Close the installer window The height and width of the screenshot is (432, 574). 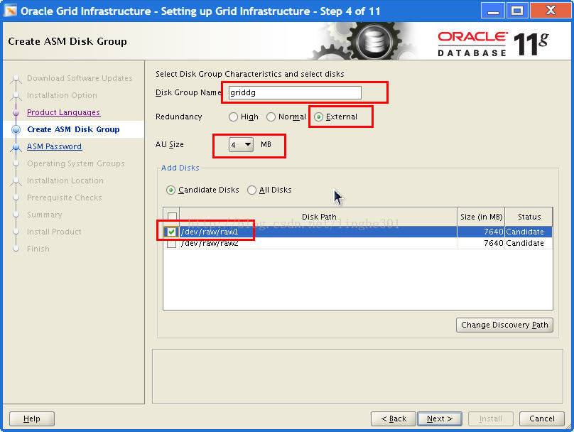[x=551, y=11]
